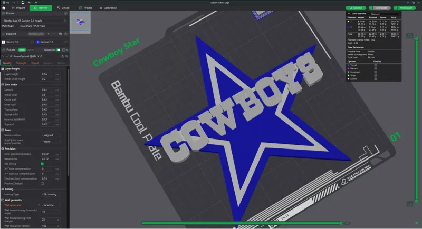422x229 pixels.
Task: Reset Wall generator with the orange revert icon
Action: tap(39, 205)
